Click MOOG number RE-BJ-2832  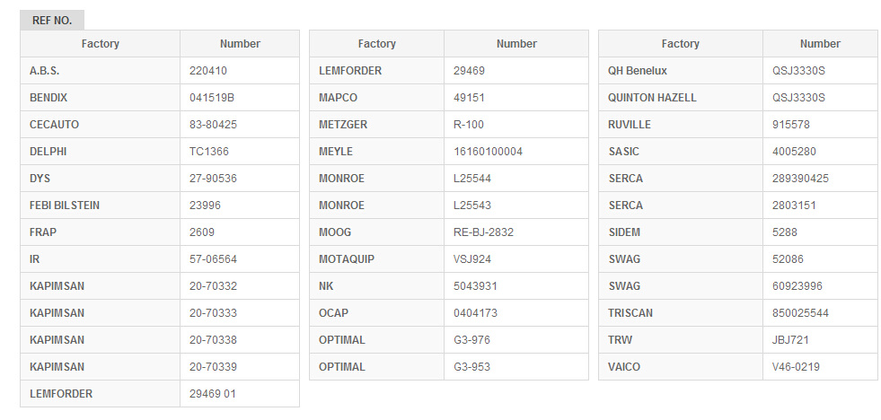[516, 232]
